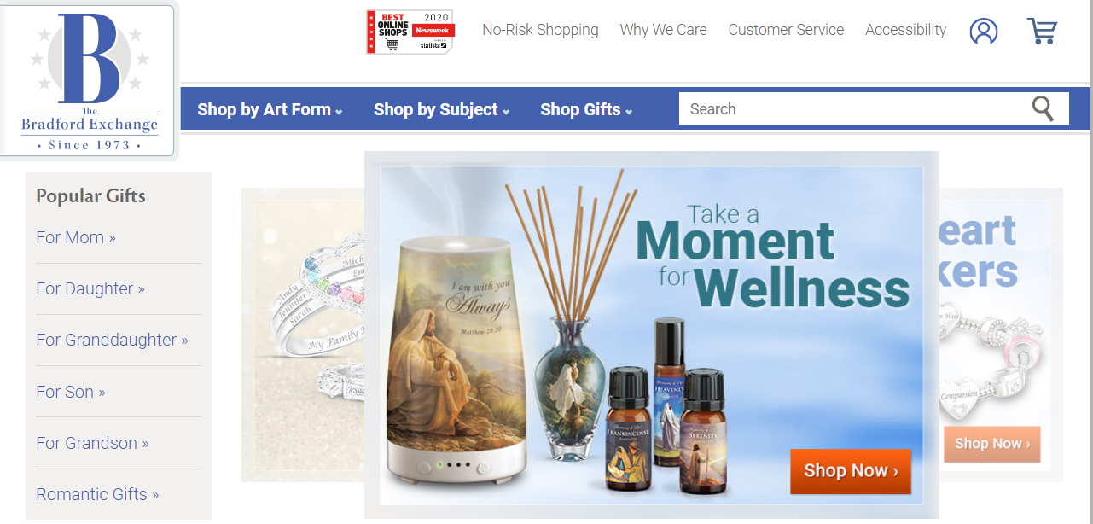Click the Best Online Shops 2020 badge
This screenshot has width=1093, height=524.
(410, 32)
